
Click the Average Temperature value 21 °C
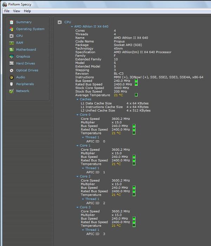click(118, 95)
